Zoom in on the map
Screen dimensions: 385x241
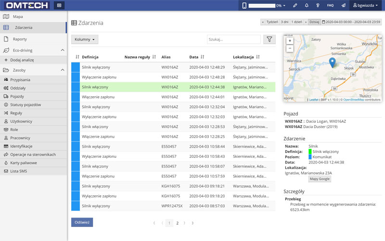tap(290, 41)
